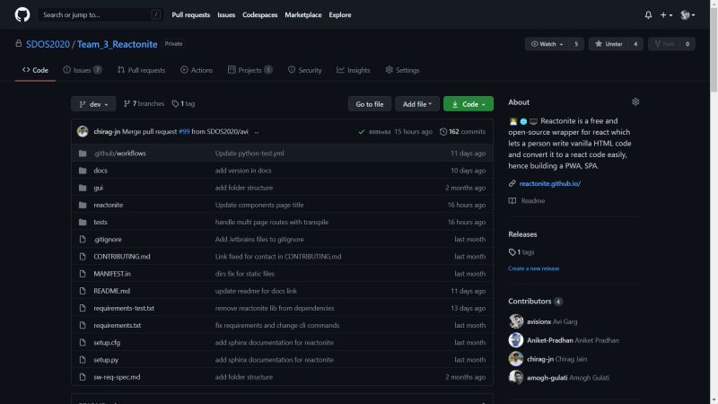This screenshot has width=718, height=404.
Task: Click the docs folder icon
Action: pos(83,171)
